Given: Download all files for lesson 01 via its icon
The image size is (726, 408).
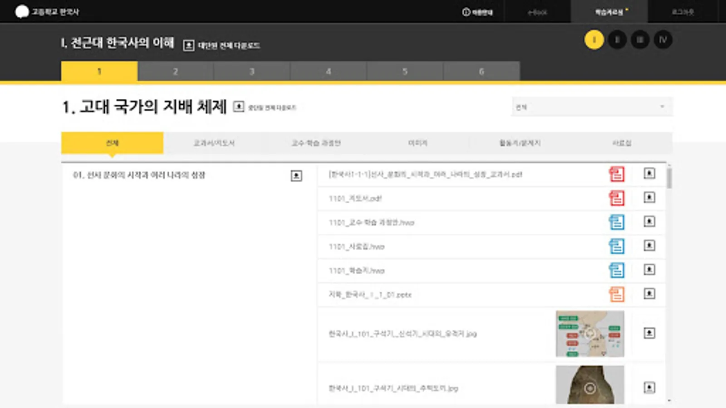Looking at the screenshot, I should coord(296,175).
